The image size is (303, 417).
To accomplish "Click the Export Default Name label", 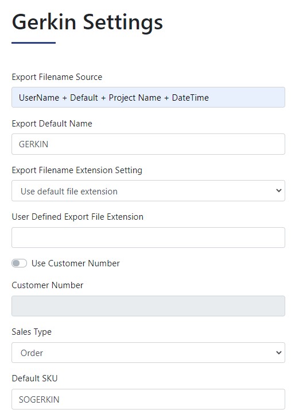I will click(52, 124).
